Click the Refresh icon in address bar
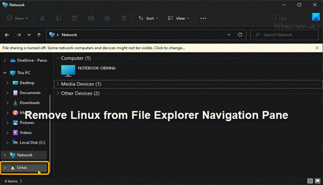The image size is (323, 185). (x=239, y=35)
